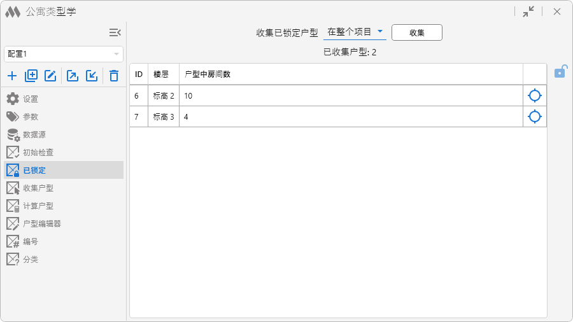
Task: Sort by the 户型中房间数 column header
Action: click(x=207, y=74)
